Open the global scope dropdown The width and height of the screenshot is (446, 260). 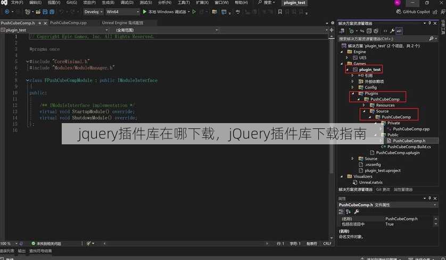click(167, 30)
